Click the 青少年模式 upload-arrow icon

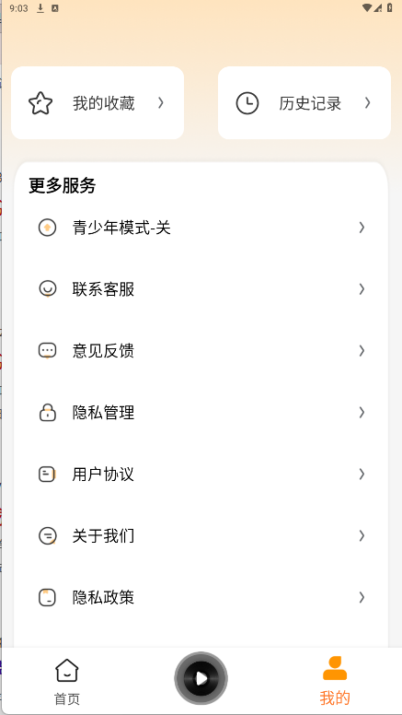(47, 227)
